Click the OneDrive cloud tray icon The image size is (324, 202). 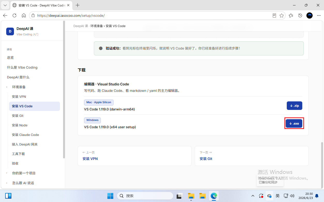tap(269, 196)
